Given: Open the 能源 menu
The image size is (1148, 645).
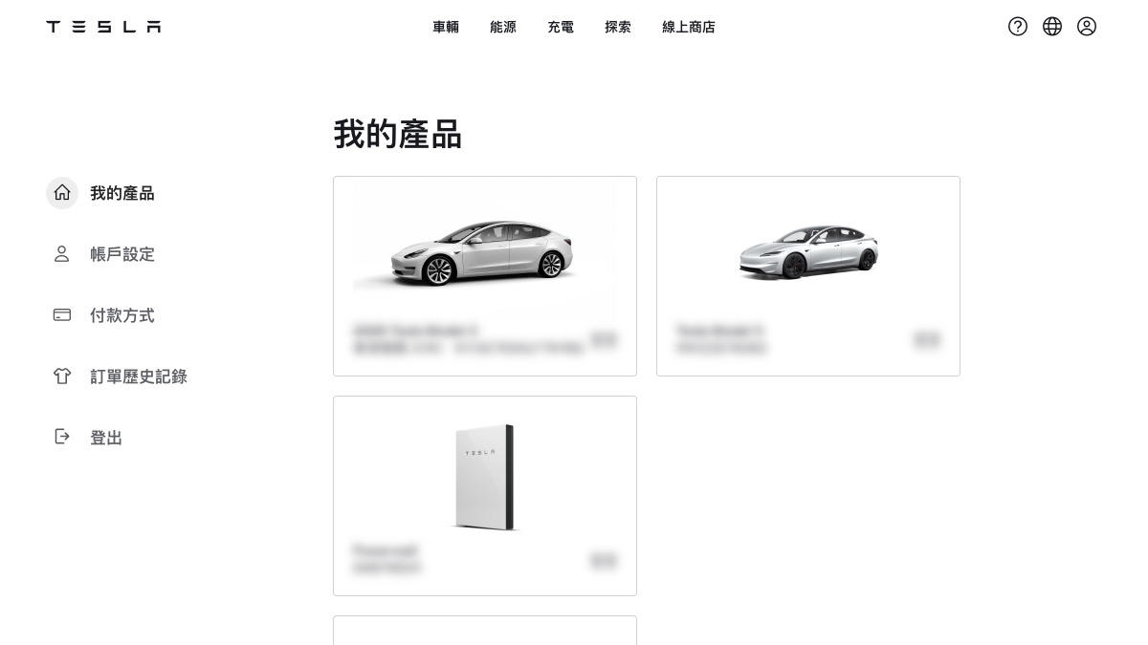Looking at the screenshot, I should pos(503,27).
